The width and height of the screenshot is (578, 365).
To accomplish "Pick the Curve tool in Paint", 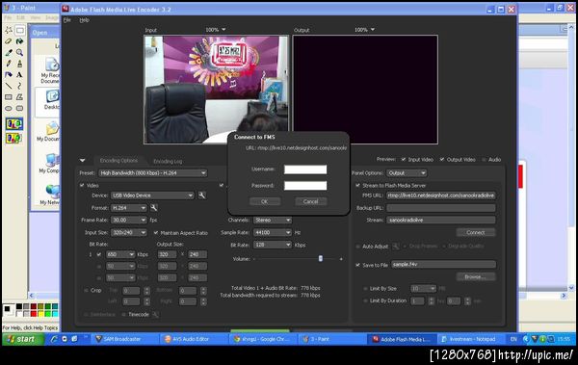I will (x=19, y=86).
